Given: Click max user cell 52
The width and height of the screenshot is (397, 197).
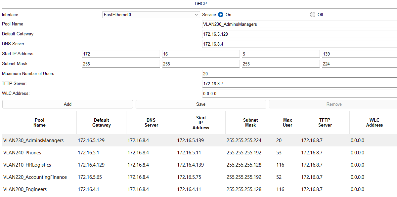Looking at the screenshot, I should [287, 177].
